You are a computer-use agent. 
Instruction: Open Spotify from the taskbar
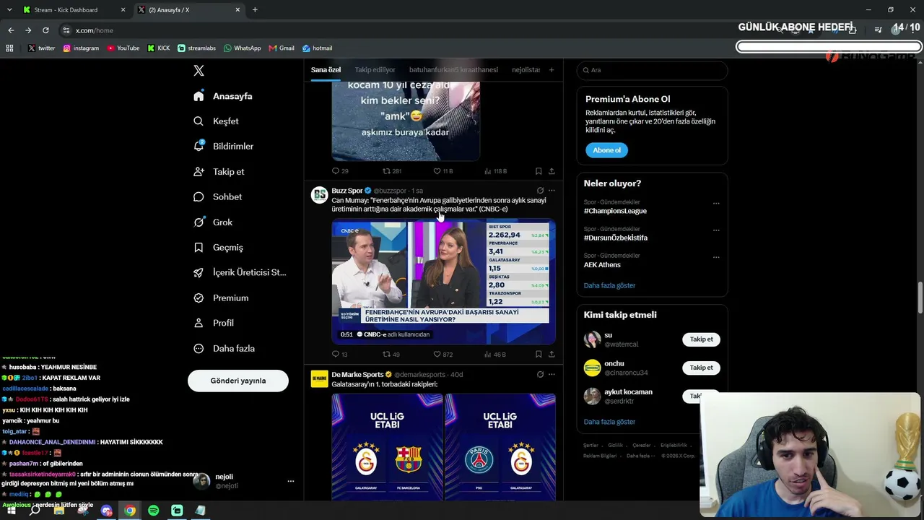coord(154,511)
